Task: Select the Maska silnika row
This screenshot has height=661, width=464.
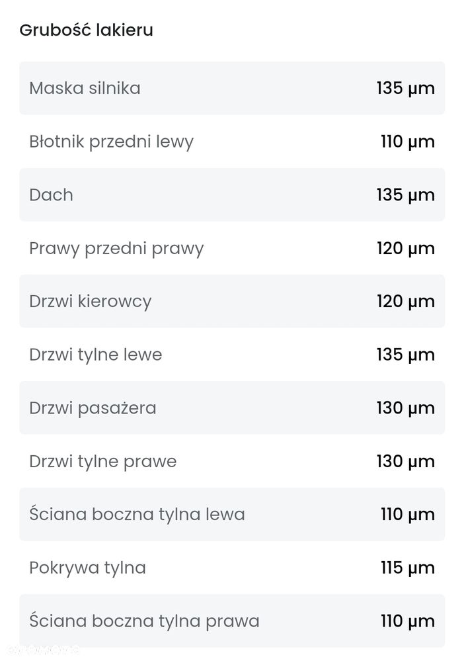Action: point(232,88)
